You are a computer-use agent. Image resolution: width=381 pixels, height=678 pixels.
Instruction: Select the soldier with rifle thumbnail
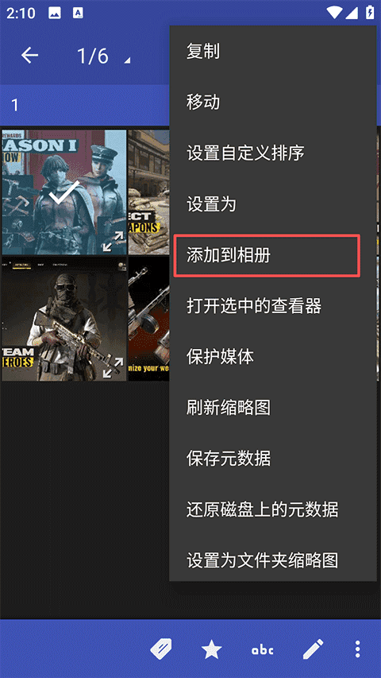click(64, 319)
